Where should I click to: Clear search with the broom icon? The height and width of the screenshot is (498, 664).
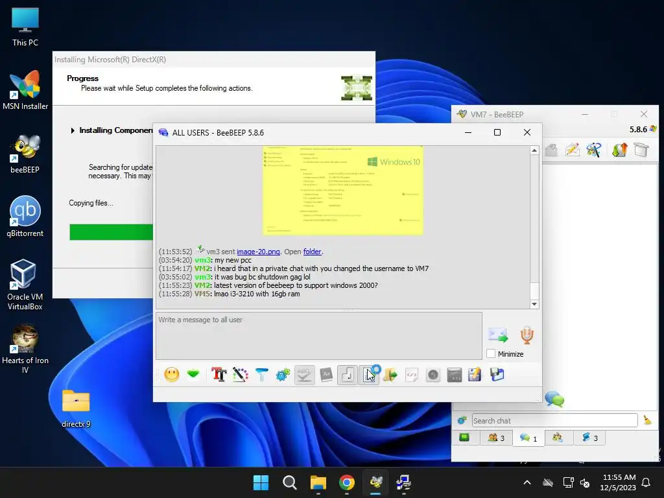click(x=647, y=420)
